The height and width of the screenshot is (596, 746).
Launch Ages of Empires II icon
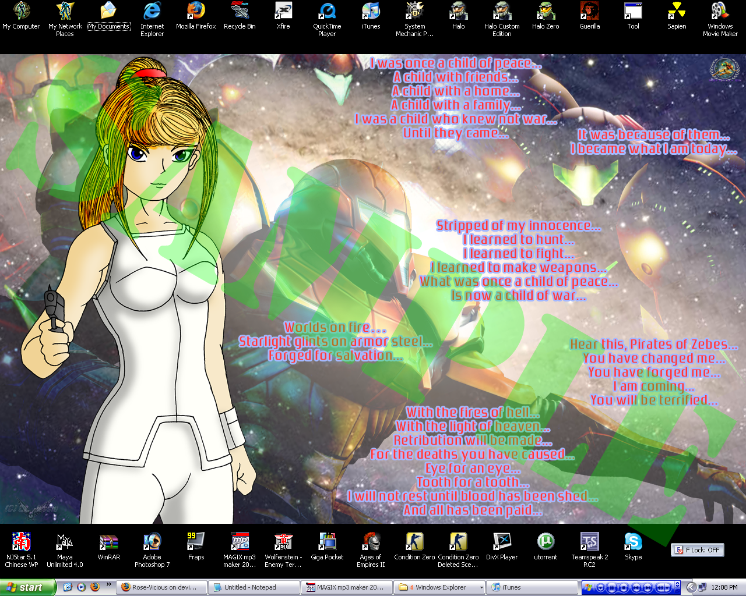[x=371, y=550]
